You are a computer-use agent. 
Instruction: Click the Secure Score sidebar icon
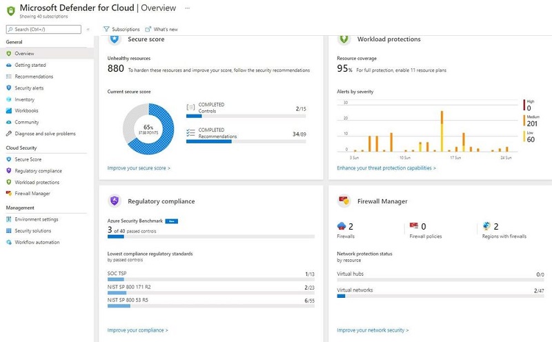[x=9, y=159]
